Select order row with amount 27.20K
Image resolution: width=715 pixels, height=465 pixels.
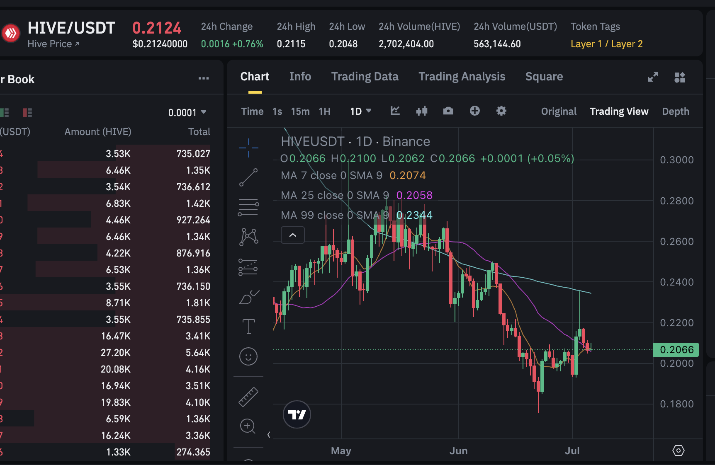[105, 353]
